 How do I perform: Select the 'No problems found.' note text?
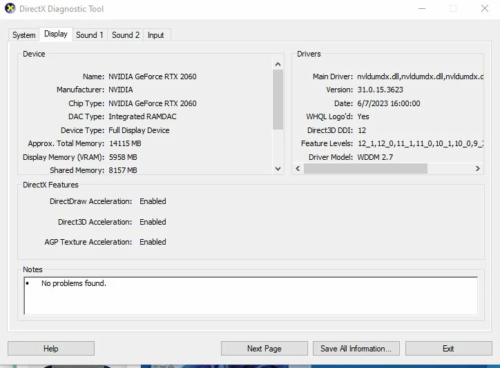[x=74, y=283]
